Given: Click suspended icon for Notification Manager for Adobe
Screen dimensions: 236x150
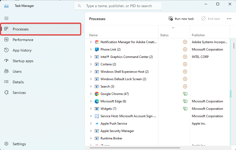Looking at the screenshot, I should coord(185,42).
